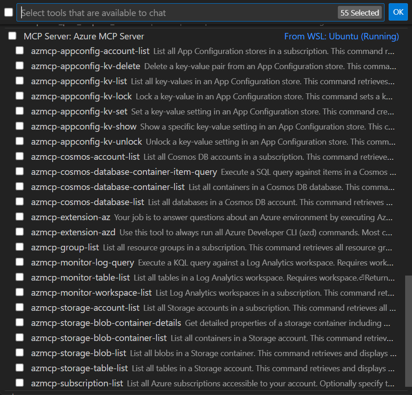Viewport: 412px width, 395px height.
Task: Select the azmcp-appconfig-kv-unlock tool name
Action: tap(87, 141)
